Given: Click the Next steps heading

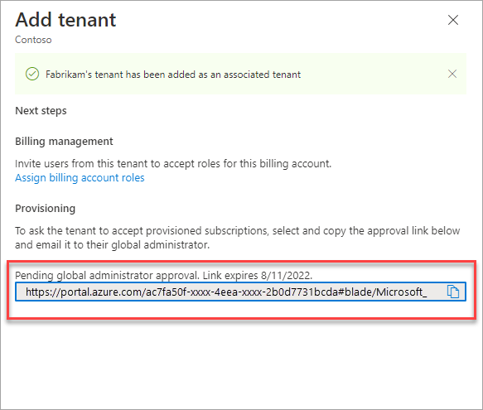Looking at the screenshot, I should point(41,111).
